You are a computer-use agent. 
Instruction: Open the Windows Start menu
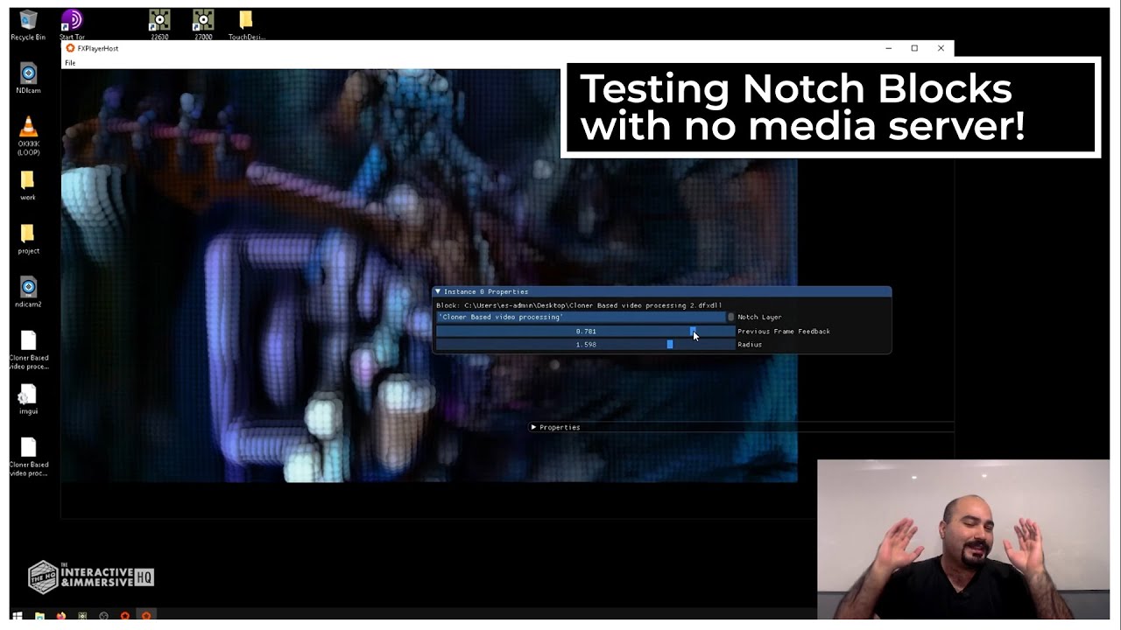pyautogui.click(x=17, y=616)
